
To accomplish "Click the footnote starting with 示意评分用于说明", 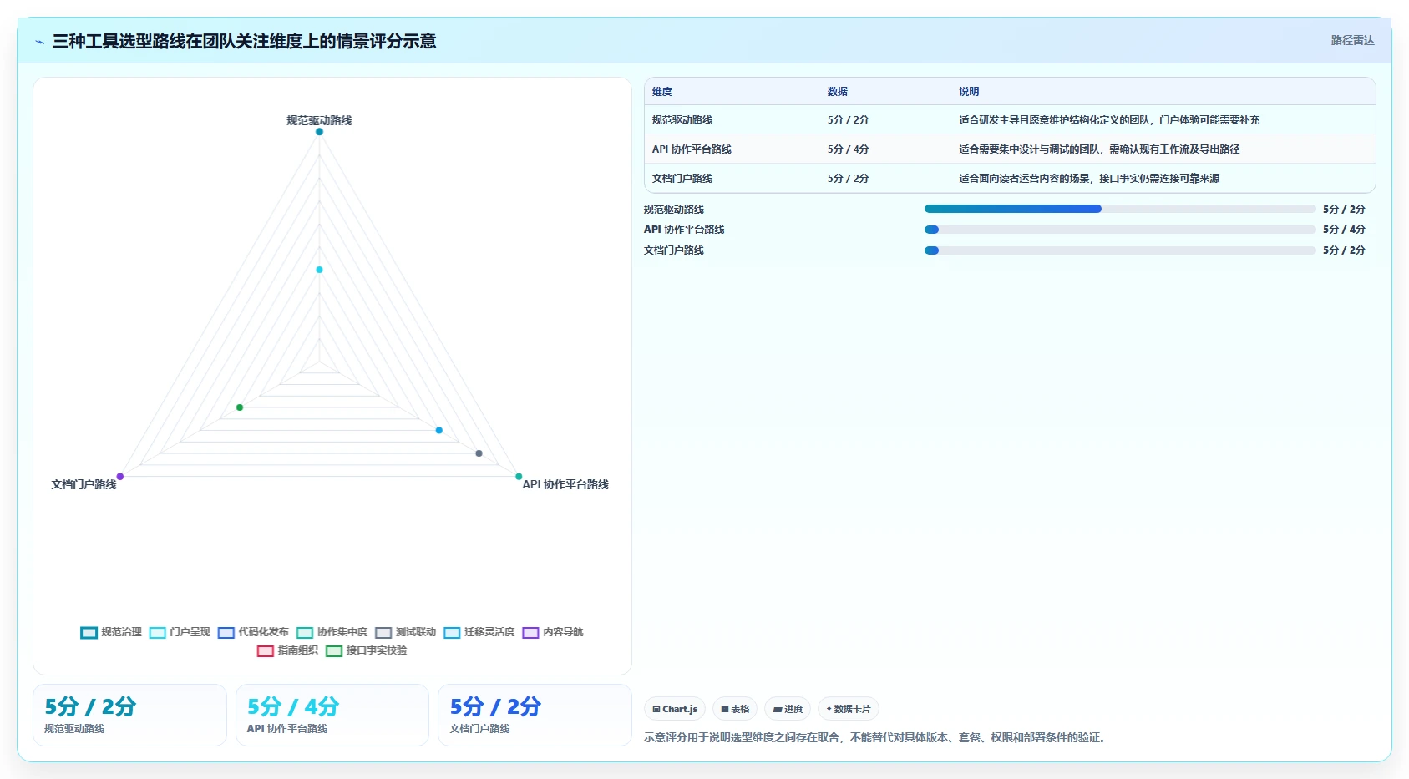I will tap(877, 737).
